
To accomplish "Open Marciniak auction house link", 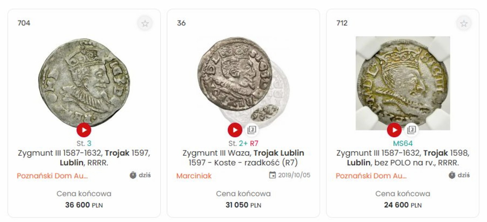I will pos(194,176).
